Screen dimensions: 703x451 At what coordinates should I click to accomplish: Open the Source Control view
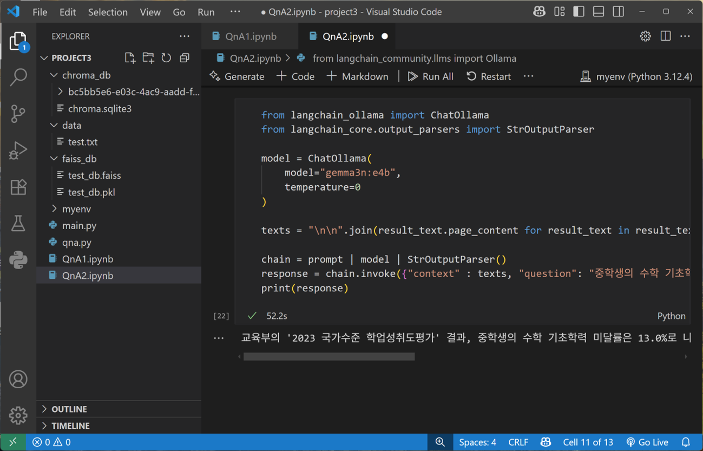click(x=18, y=114)
